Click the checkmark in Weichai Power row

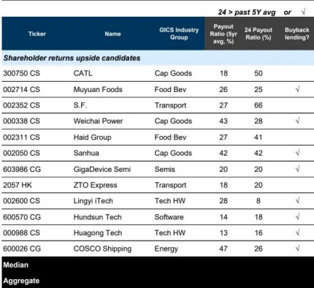pyautogui.click(x=297, y=121)
